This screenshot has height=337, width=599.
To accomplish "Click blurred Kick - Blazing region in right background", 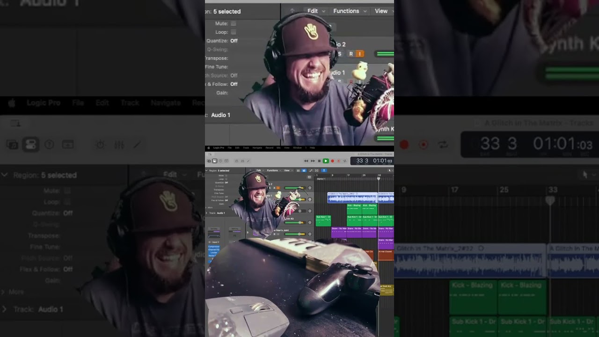I will coord(473,297).
